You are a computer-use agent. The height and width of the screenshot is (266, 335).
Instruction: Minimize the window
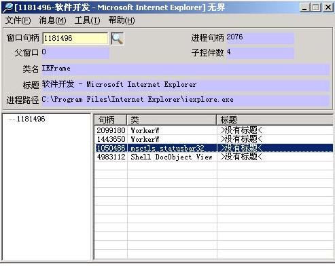[304, 7]
